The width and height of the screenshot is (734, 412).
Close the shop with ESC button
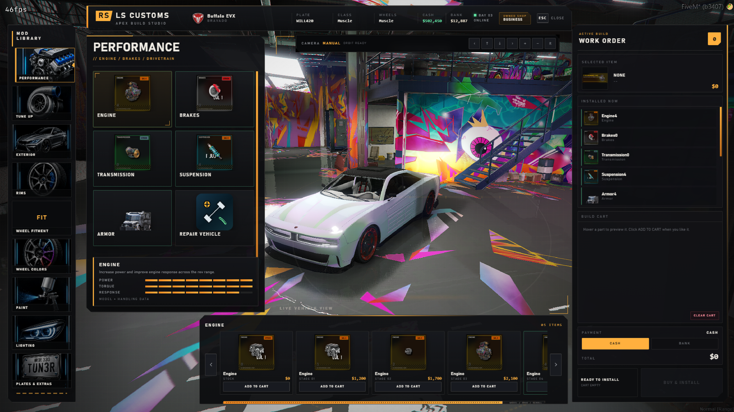tap(542, 18)
